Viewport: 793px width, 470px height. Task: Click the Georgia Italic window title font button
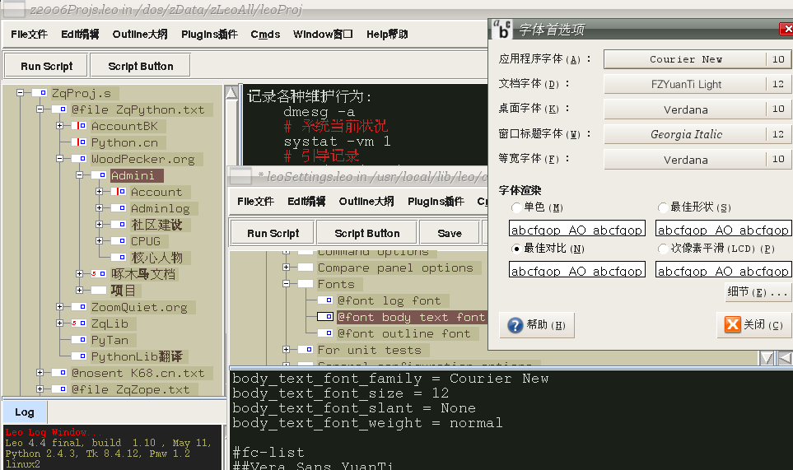point(685,134)
